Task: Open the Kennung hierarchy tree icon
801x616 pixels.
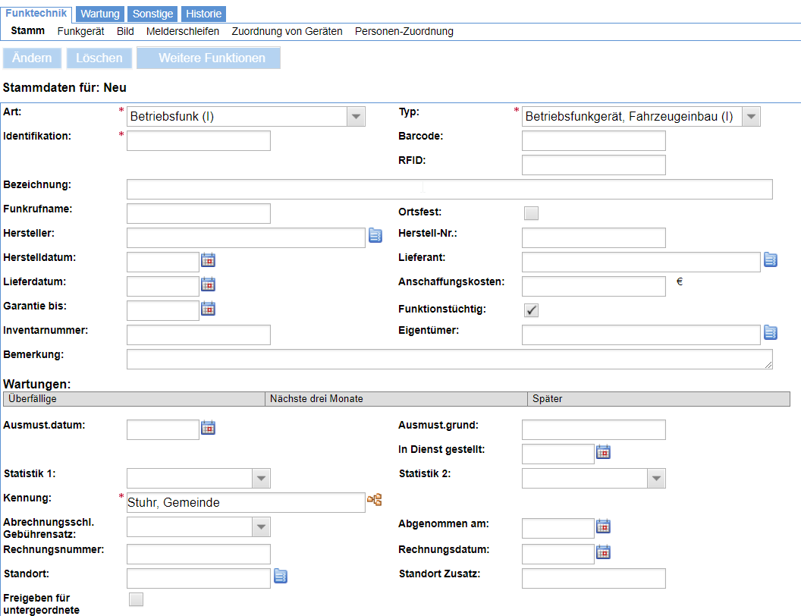Action: pyautogui.click(x=375, y=499)
